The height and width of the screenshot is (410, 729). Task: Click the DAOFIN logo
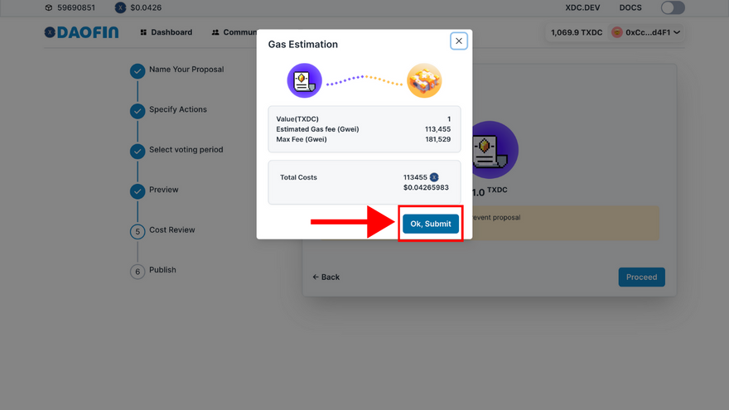[81, 32]
